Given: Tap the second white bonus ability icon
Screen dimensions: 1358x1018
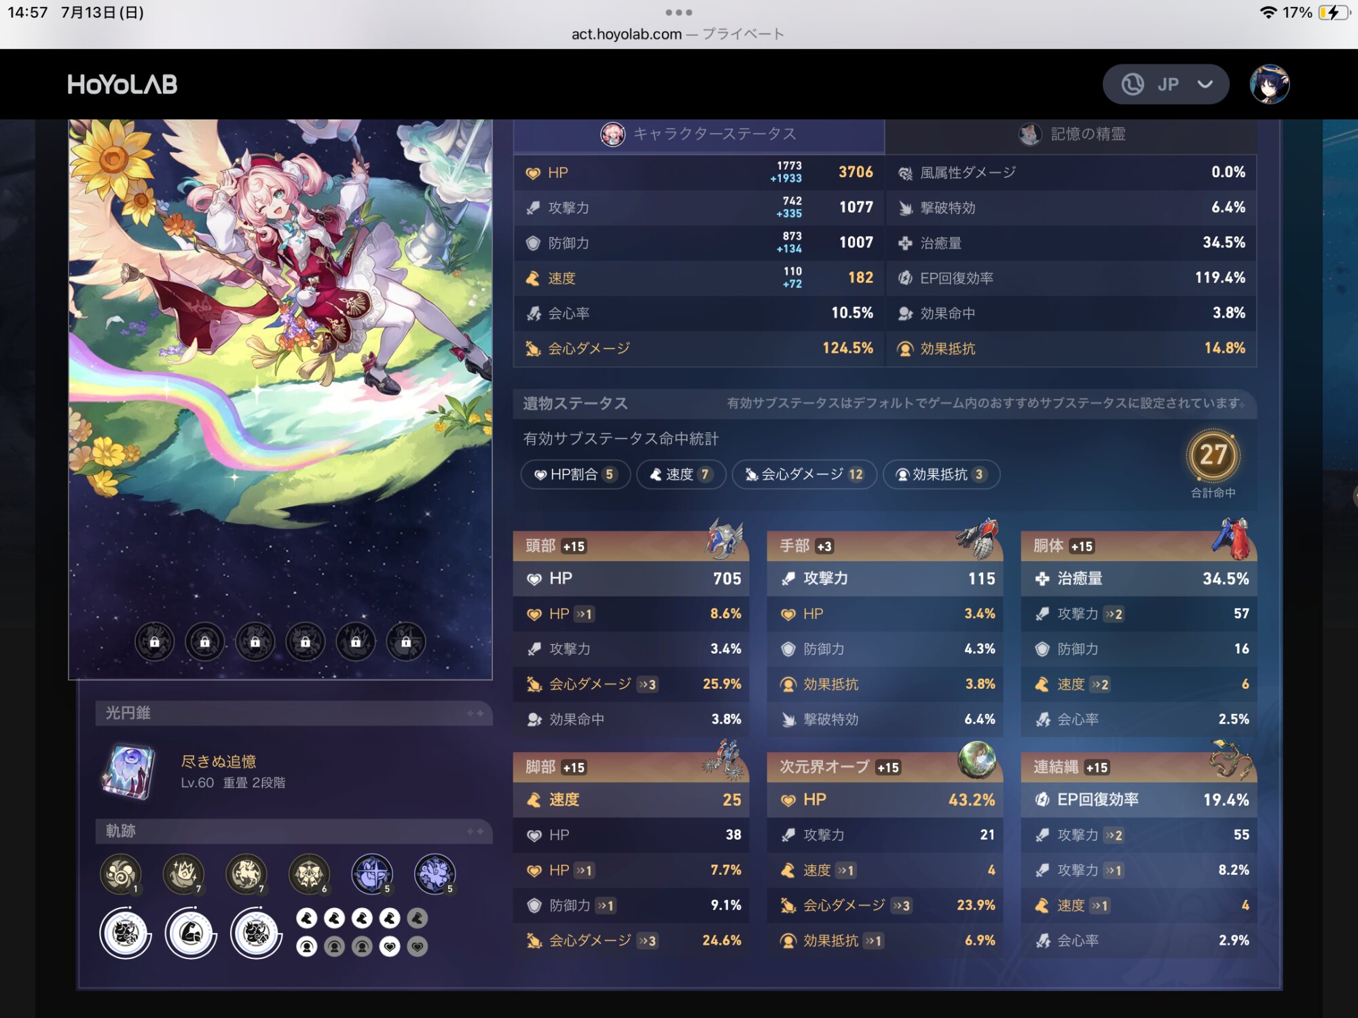Looking at the screenshot, I should point(191,933).
